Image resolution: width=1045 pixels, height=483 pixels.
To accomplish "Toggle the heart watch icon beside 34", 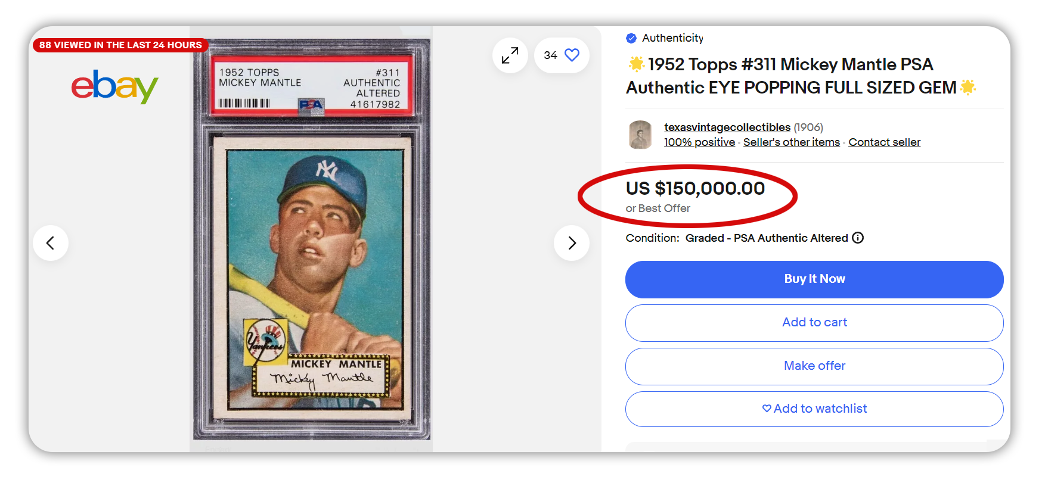I will coord(572,55).
